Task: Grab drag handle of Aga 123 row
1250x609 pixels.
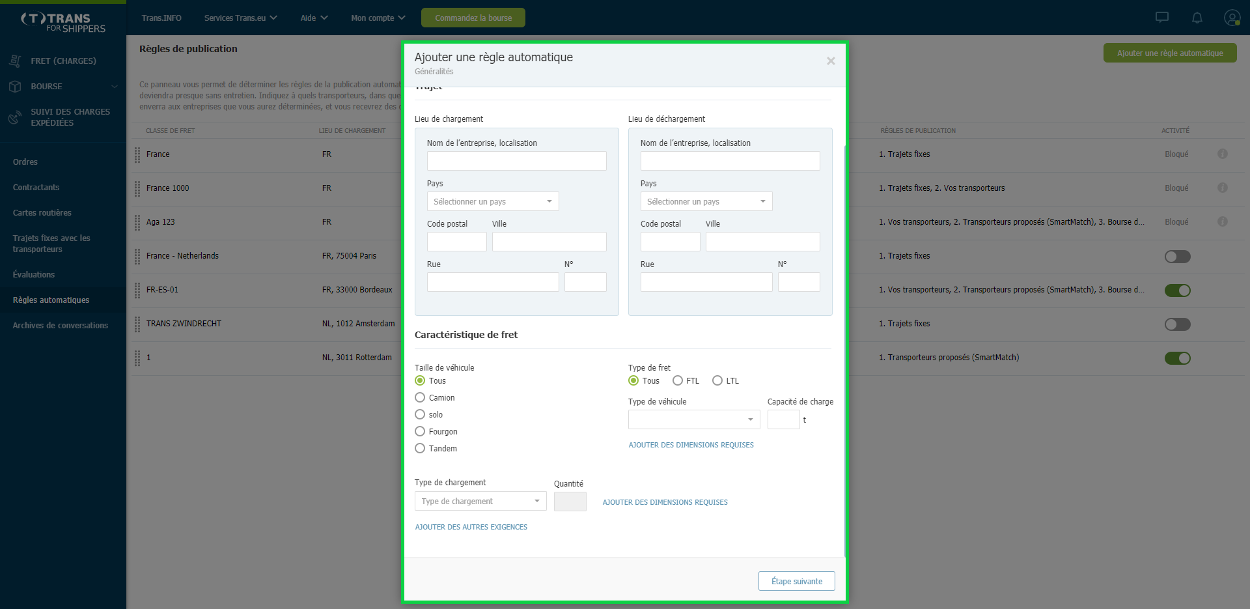Action: tap(137, 223)
